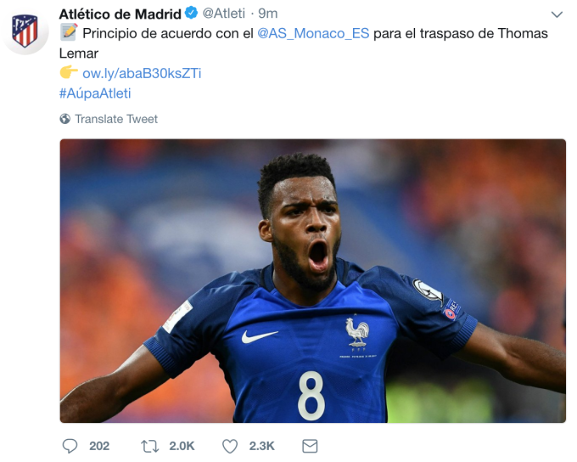Click the @Atleti handle
This screenshot has width=577, height=462.
click(x=224, y=14)
